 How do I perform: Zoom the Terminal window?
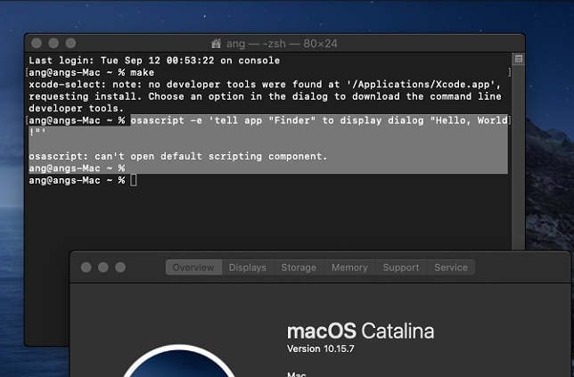[x=70, y=43]
